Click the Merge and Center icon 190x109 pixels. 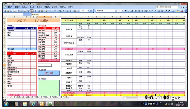click(x=145, y=11)
